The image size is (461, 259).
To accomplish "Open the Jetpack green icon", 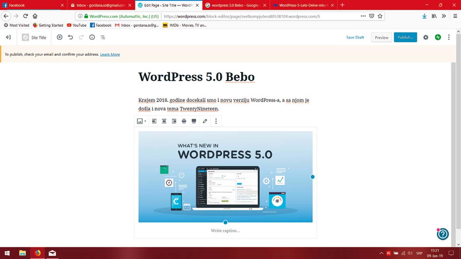I will [x=438, y=37].
